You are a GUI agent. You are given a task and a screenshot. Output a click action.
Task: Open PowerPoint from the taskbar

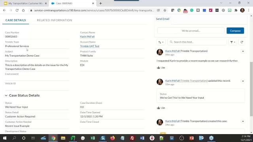(191, 138)
